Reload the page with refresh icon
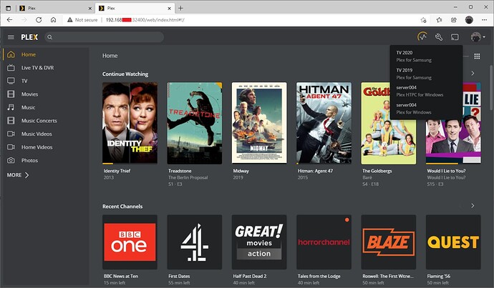The image size is (494, 288). tap(39, 20)
